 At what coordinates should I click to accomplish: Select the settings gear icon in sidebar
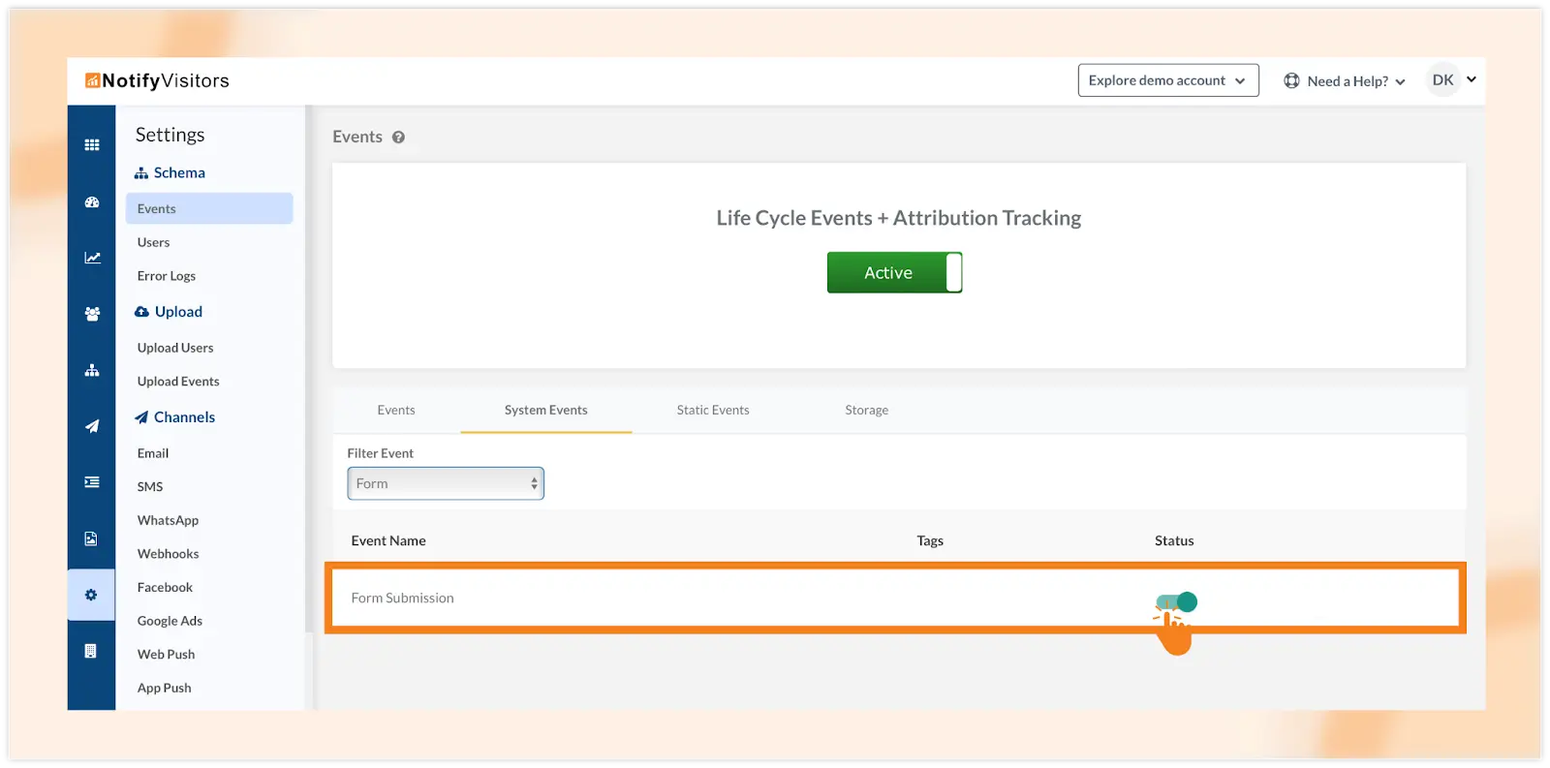(91, 595)
